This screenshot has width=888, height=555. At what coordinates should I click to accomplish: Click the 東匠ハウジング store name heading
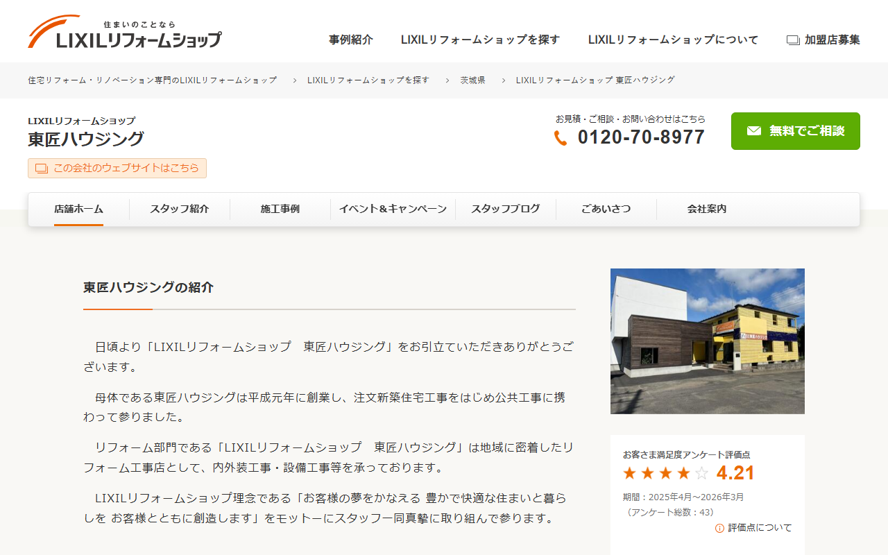click(x=86, y=139)
